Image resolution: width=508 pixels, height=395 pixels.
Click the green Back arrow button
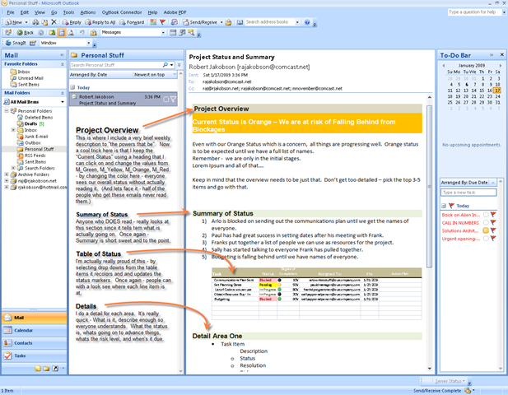coord(25,32)
